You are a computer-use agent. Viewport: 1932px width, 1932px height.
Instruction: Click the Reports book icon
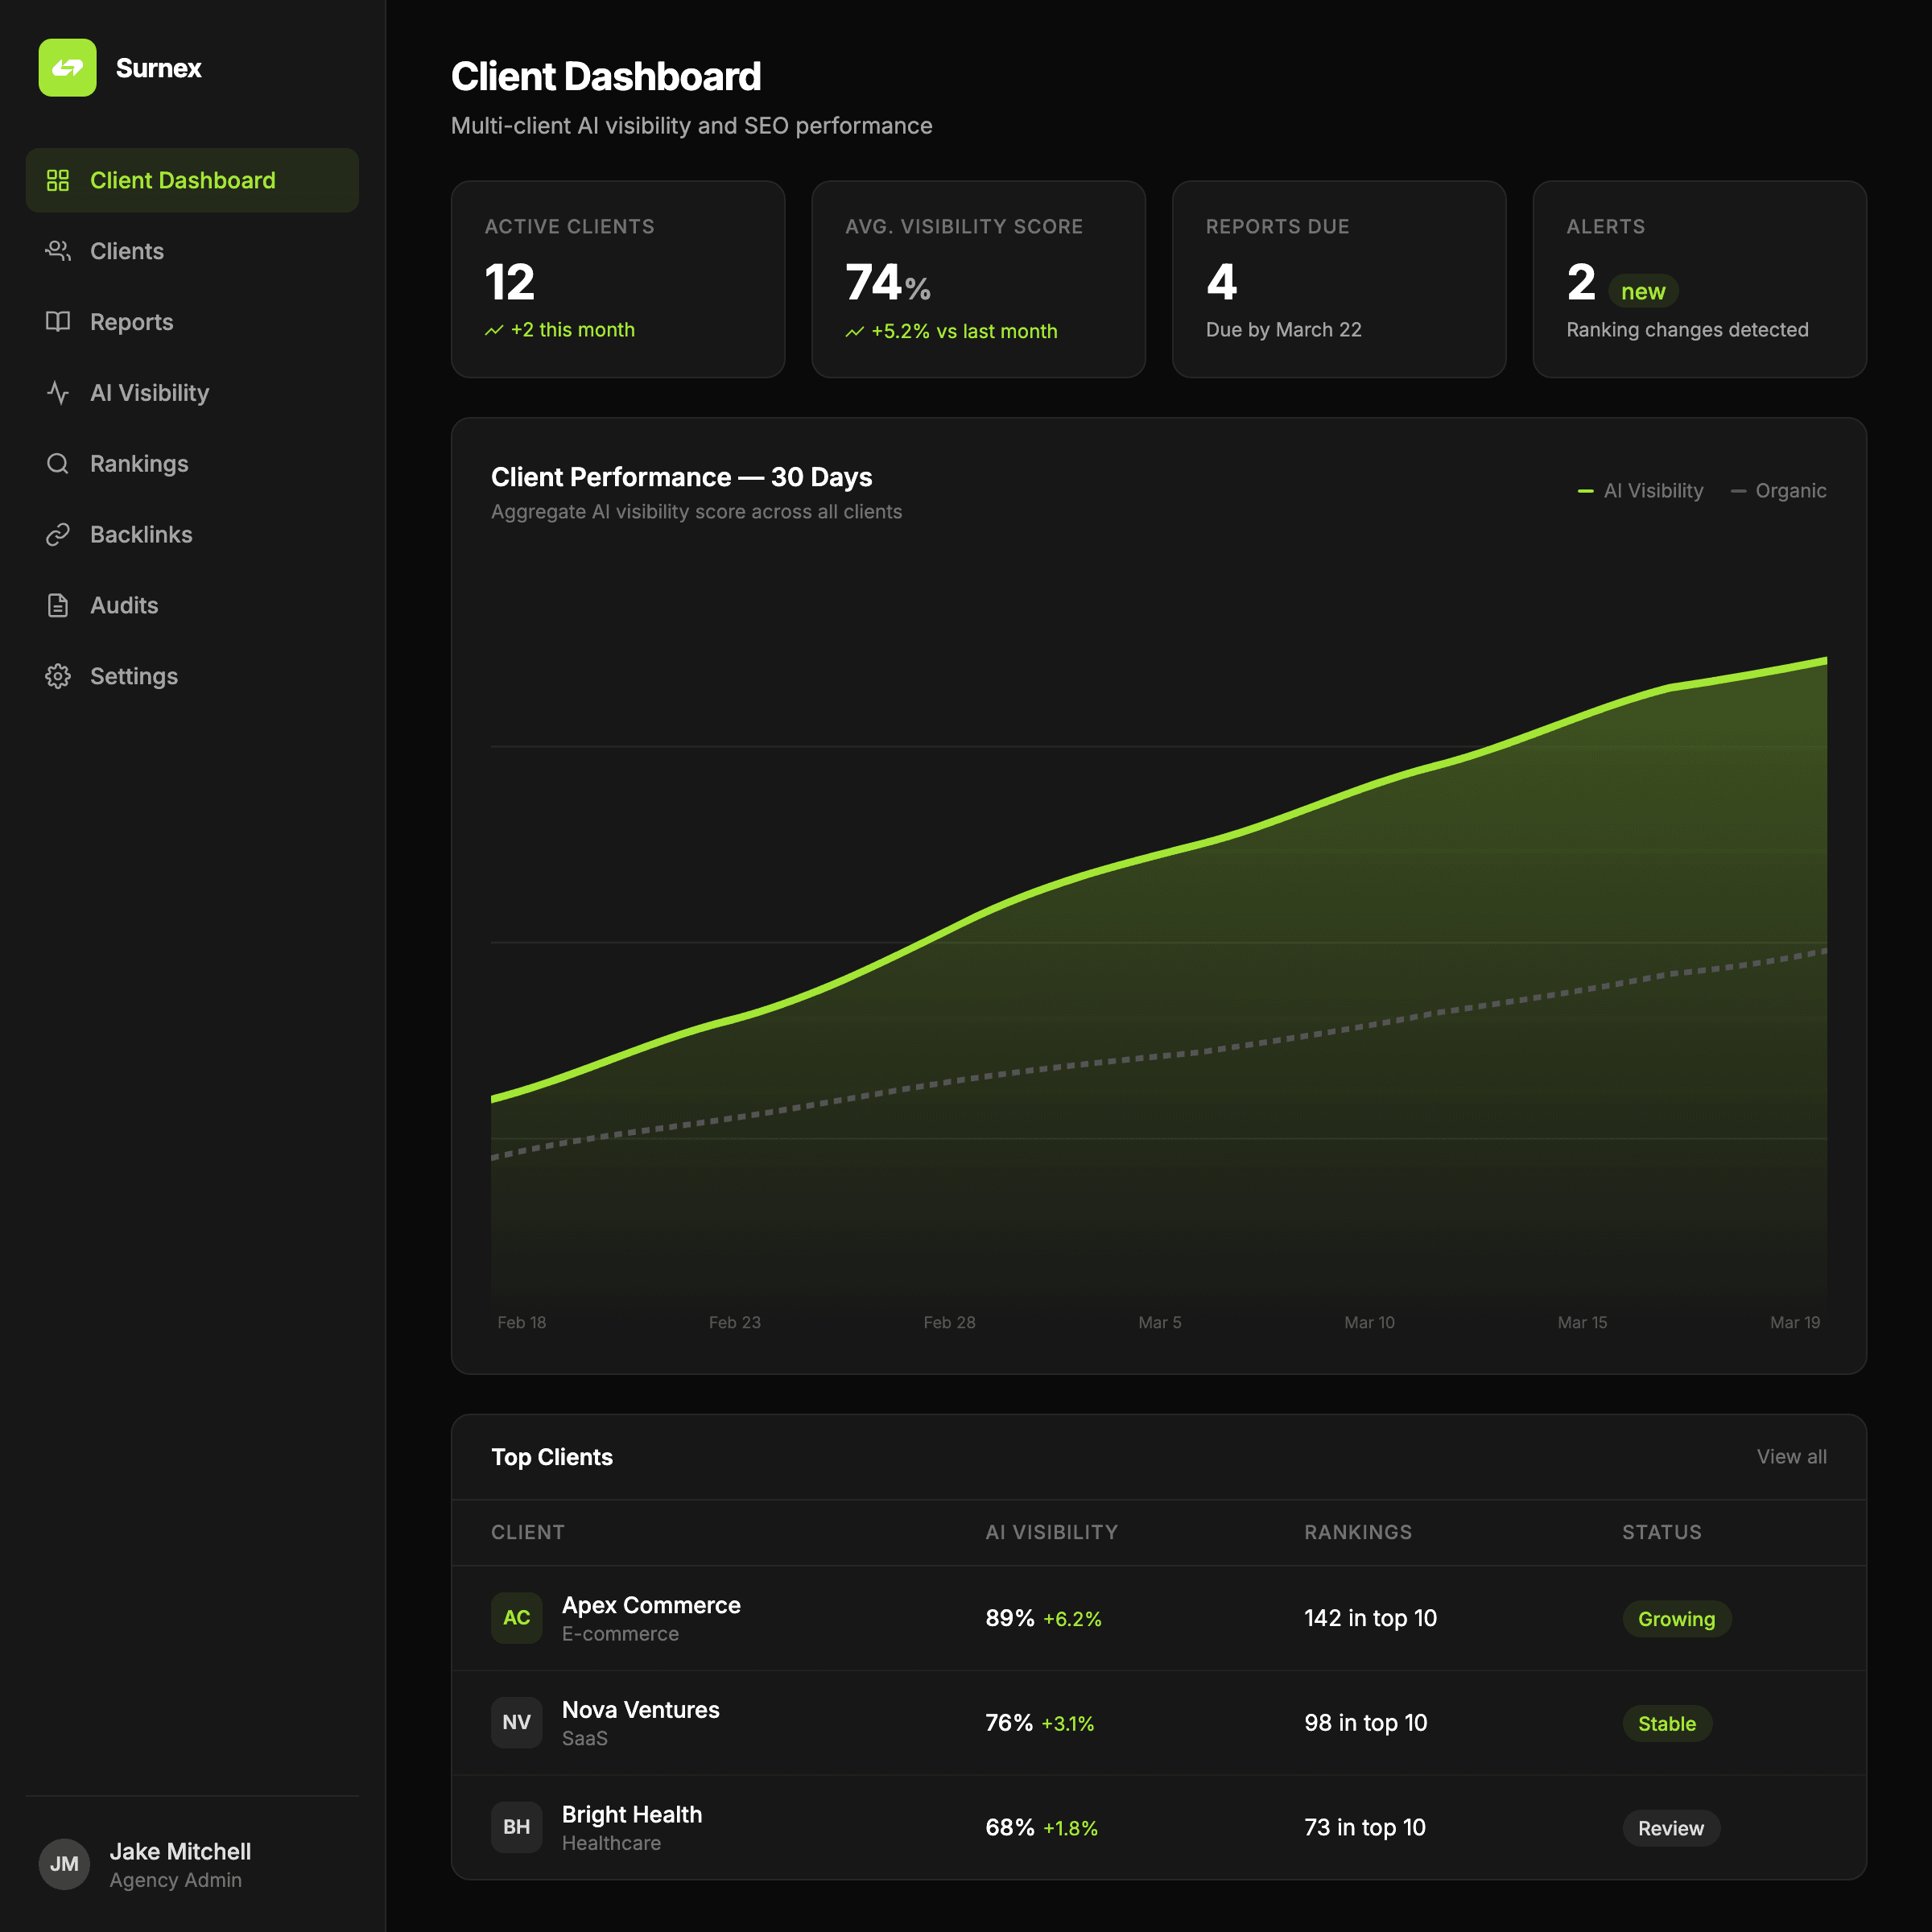coord(58,322)
